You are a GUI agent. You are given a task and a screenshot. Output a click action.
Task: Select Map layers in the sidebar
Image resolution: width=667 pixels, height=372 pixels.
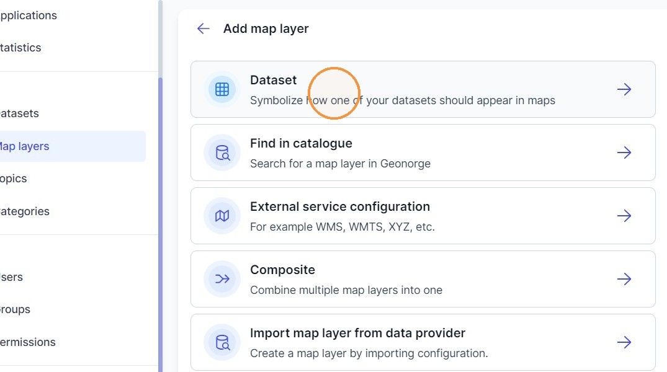(x=73, y=146)
